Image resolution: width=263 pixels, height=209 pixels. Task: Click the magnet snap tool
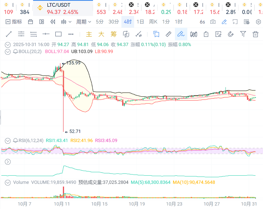pos(230,34)
